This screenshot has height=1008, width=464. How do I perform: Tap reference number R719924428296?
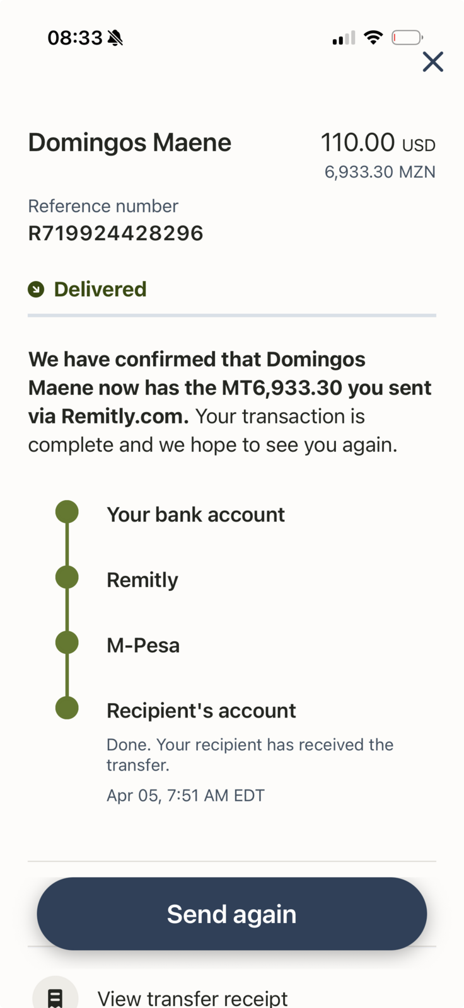click(115, 233)
